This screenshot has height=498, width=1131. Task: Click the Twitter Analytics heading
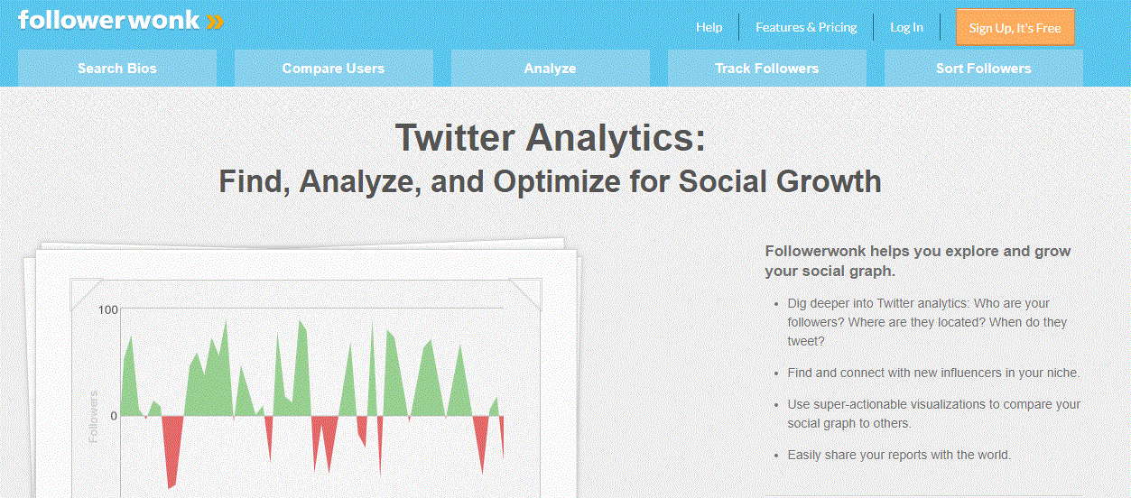pyautogui.click(x=550, y=138)
